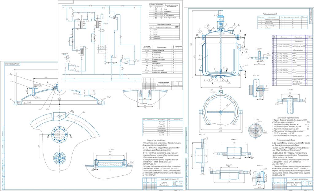Select the 'Уровень' controlled parameter row

click(x=164, y=30)
